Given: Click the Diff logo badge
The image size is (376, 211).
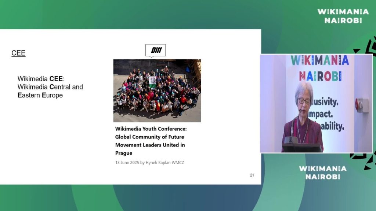Looking at the screenshot, I should 155,51.
